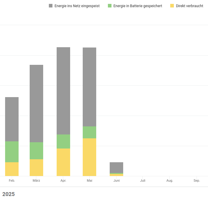Select the green segment of the Apr. bar
The height and width of the screenshot is (199, 208).
pos(63,141)
